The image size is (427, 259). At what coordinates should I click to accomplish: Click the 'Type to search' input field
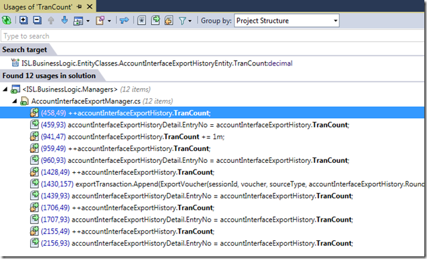(x=212, y=36)
